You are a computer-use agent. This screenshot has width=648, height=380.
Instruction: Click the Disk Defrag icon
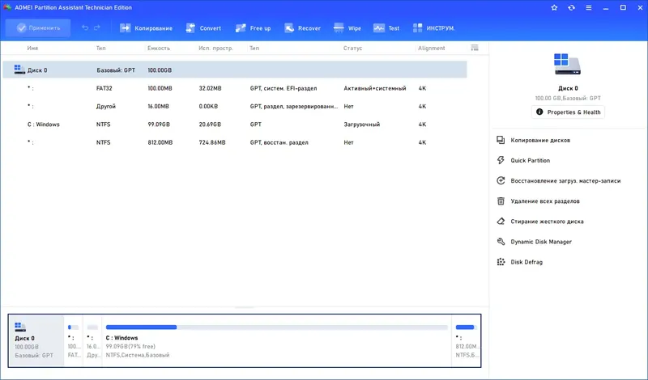click(501, 262)
